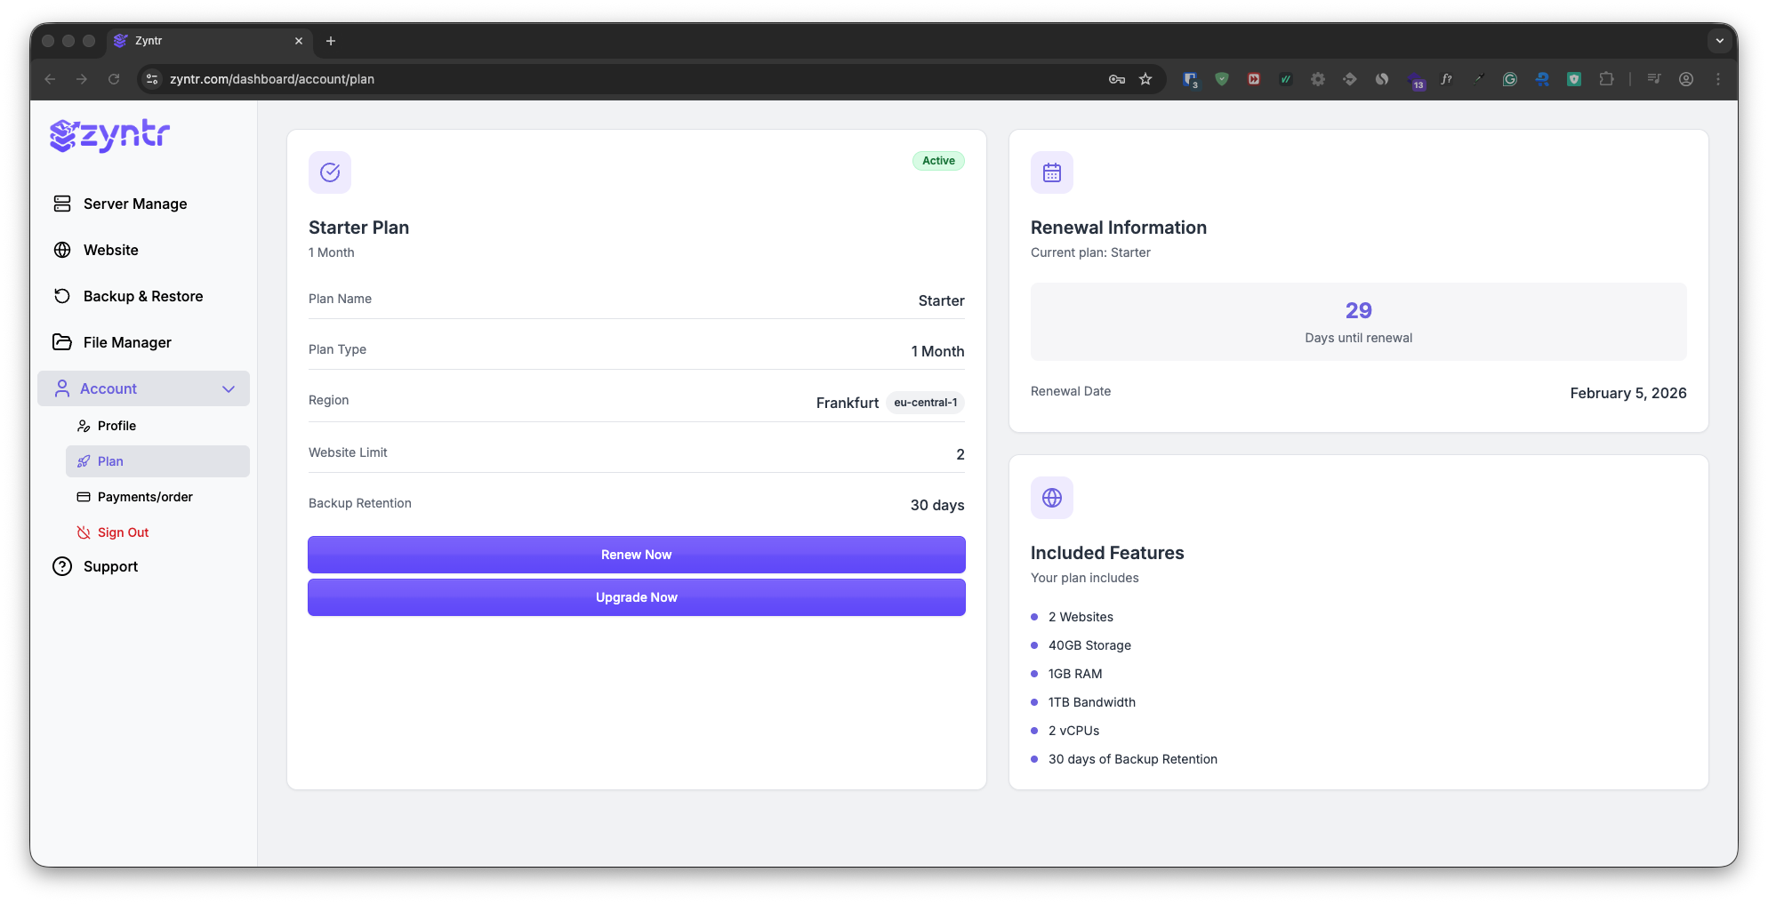This screenshot has width=1768, height=904.
Task: Collapse the Account menu chevron
Action: pyautogui.click(x=229, y=388)
